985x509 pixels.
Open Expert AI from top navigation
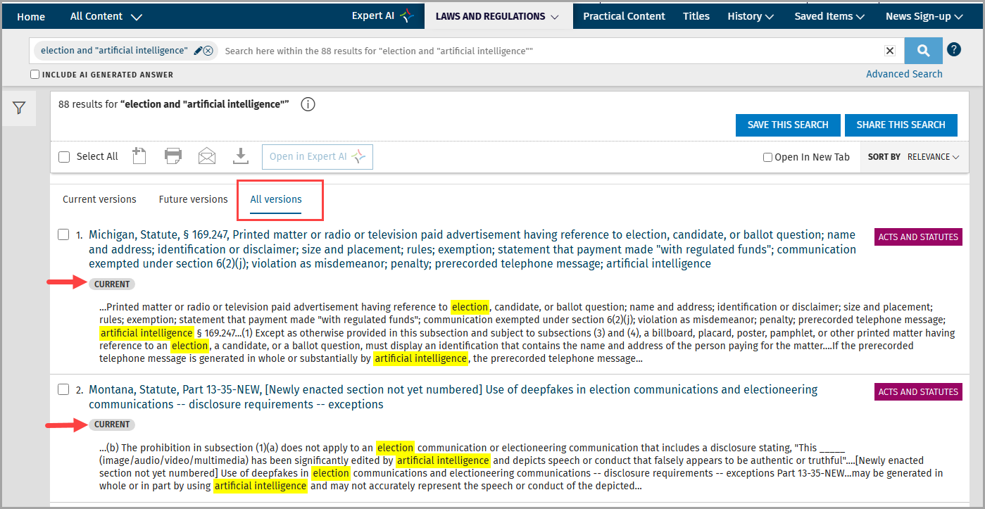point(383,15)
